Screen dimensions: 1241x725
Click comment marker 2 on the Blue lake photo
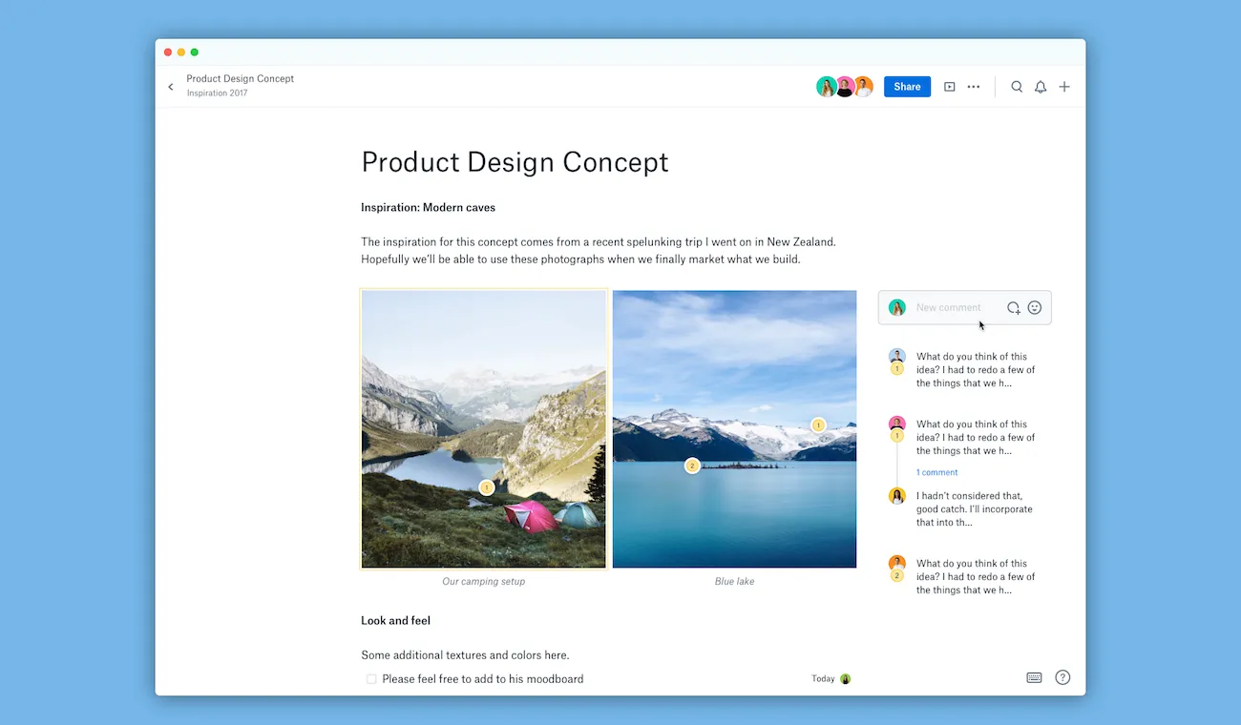click(x=692, y=466)
